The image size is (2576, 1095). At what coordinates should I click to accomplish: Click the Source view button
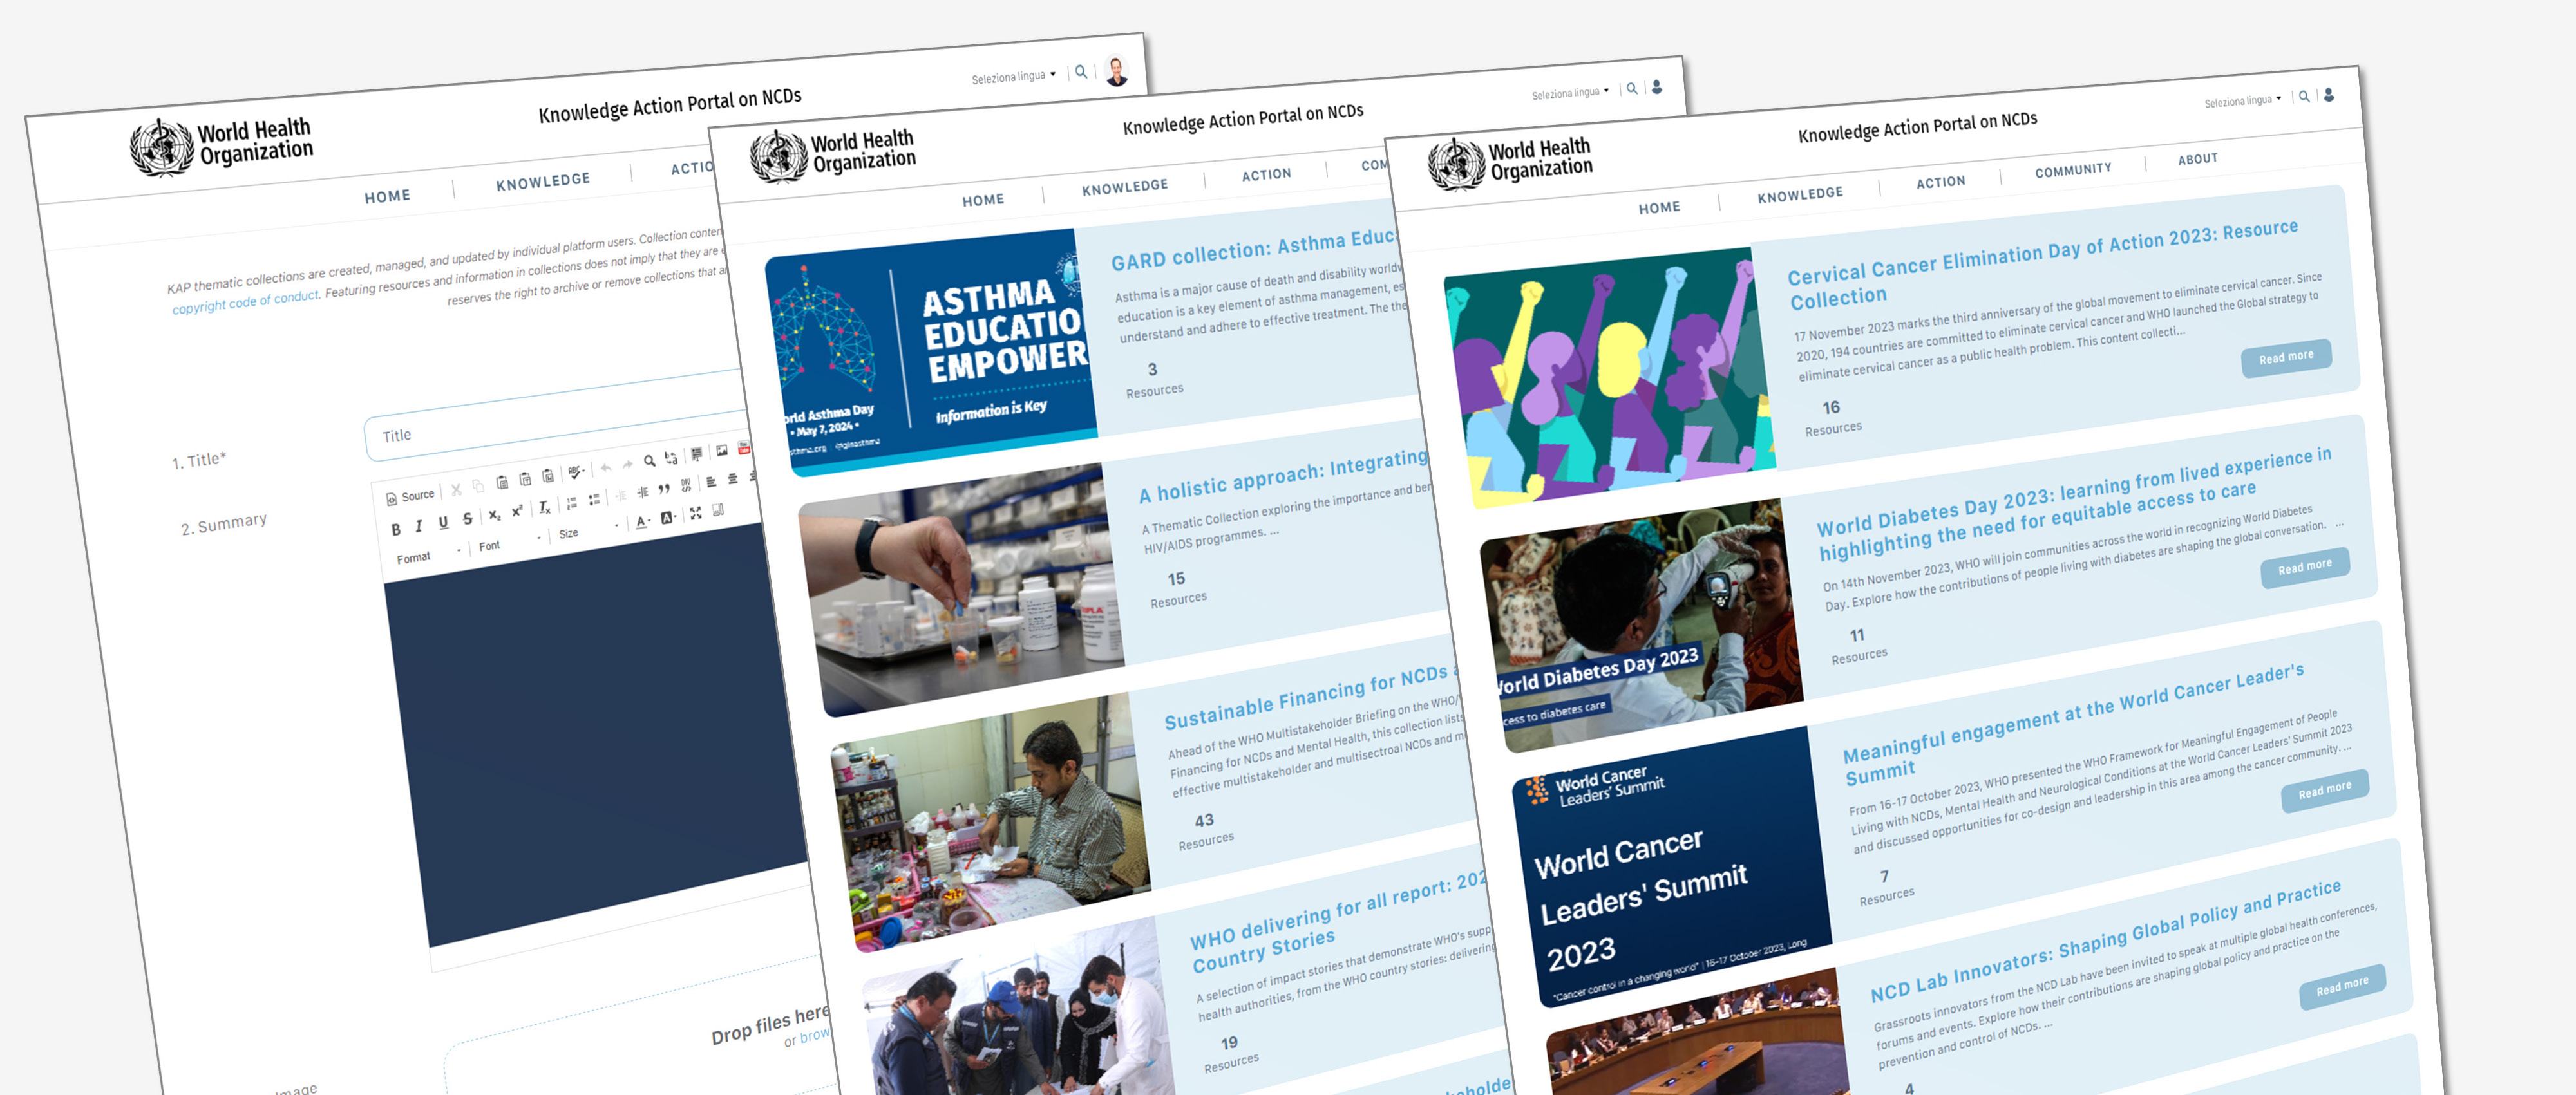tap(411, 497)
